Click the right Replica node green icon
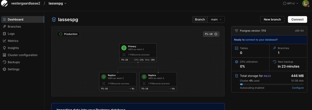 pyautogui.click(x=144, y=77)
